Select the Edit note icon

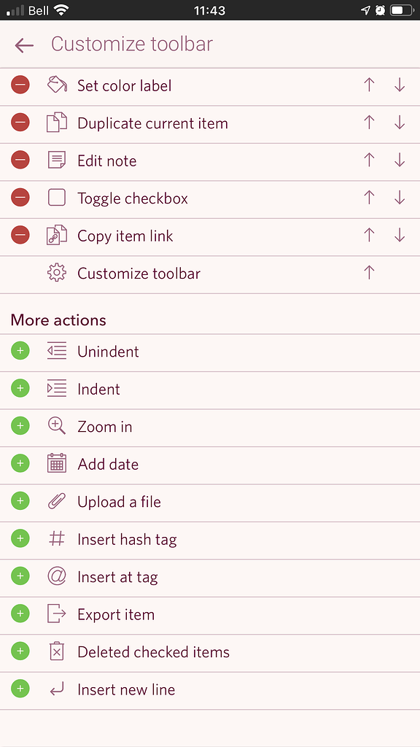pyautogui.click(x=57, y=160)
